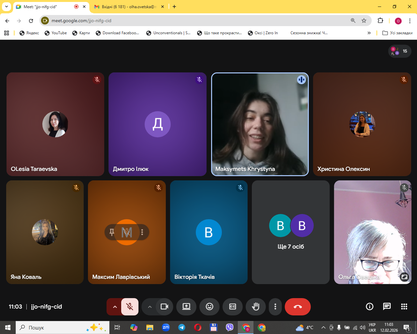This screenshot has height=334, width=417.
Task: Open the chat with everyone panel
Action: click(387, 306)
